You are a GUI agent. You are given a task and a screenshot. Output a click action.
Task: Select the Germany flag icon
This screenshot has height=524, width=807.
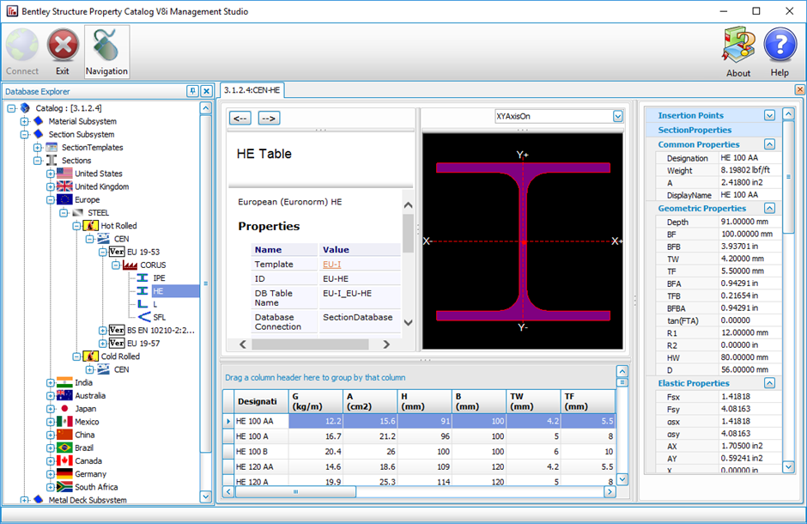click(x=64, y=473)
